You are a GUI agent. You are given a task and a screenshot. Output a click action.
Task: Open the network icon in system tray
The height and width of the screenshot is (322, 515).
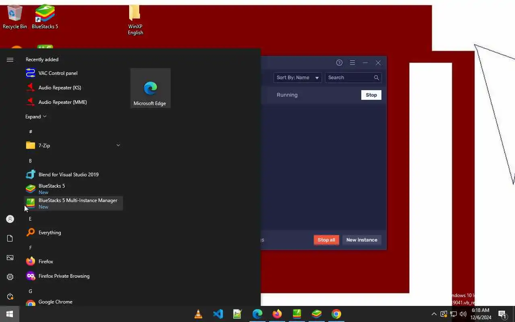[453, 314]
